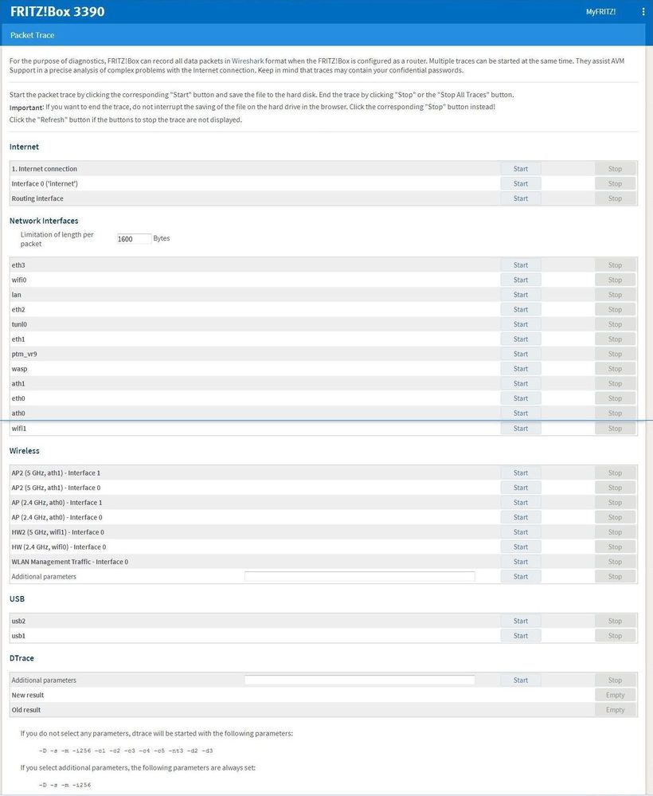Start AP2 (5 GHz, ath1) - Interface 1 trace

521,473
